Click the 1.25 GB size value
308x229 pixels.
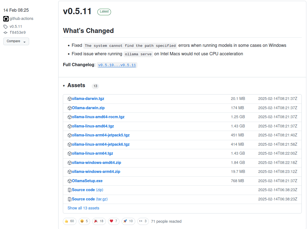point(238,117)
